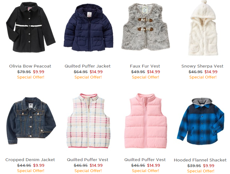Click the Snowy Sherpa Vest product name
Viewport: 230px width, 174px height.
pyautogui.click(x=202, y=66)
